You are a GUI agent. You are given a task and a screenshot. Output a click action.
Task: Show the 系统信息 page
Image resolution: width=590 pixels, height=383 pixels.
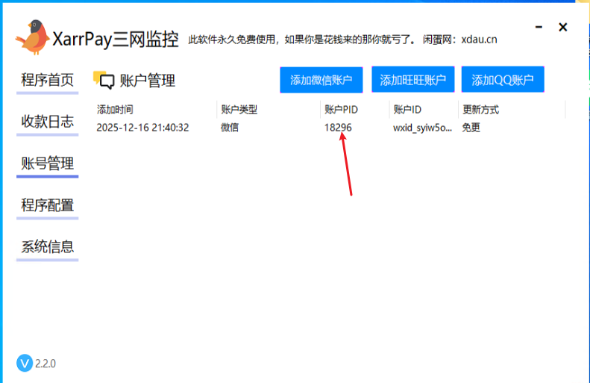click(48, 247)
